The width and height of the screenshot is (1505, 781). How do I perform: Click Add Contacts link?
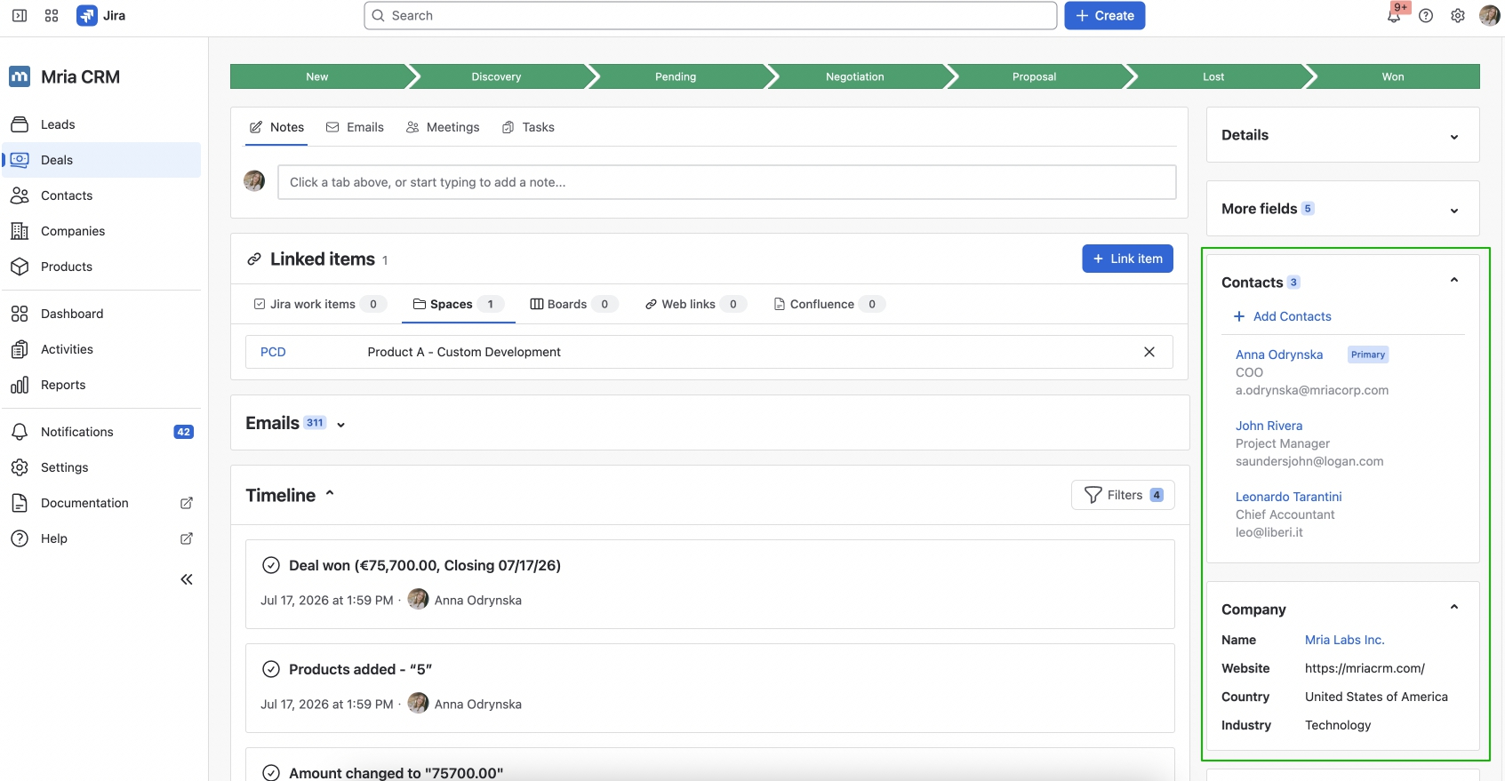[1283, 316]
